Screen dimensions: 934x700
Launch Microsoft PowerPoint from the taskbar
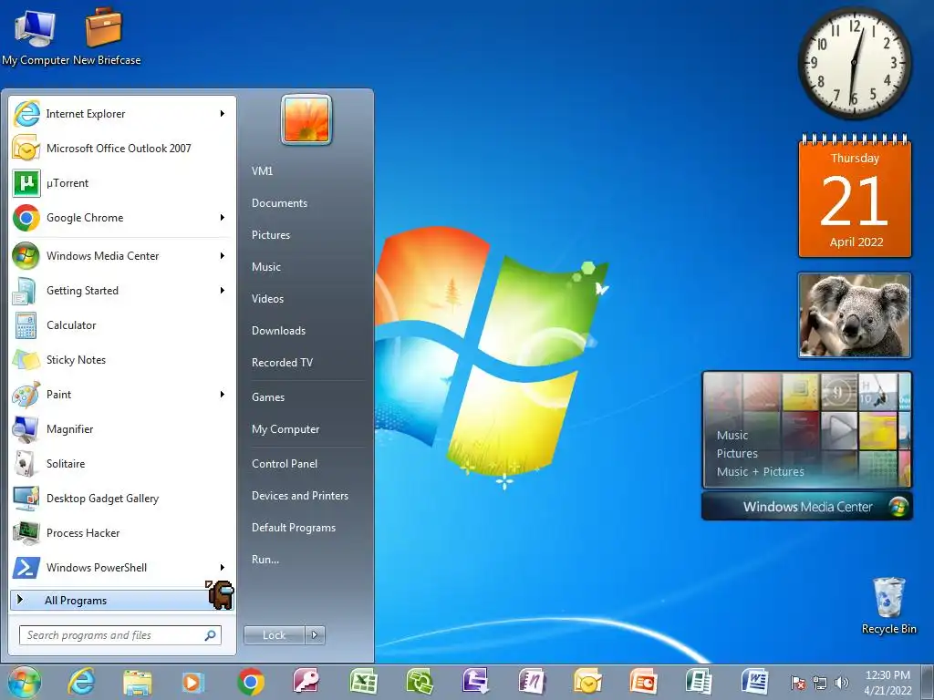pyautogui.click(x=643, y=682)
